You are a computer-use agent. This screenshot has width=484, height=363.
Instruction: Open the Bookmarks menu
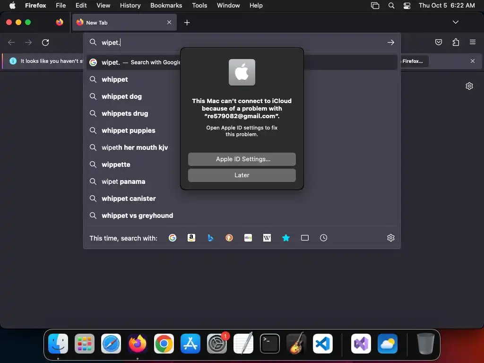(x=166, y=5)
